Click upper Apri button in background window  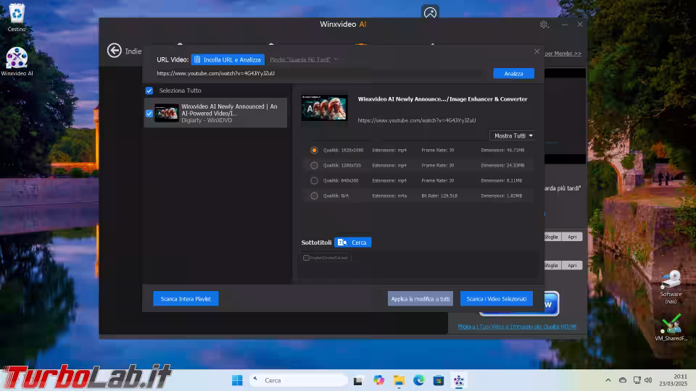click(572, 237)
